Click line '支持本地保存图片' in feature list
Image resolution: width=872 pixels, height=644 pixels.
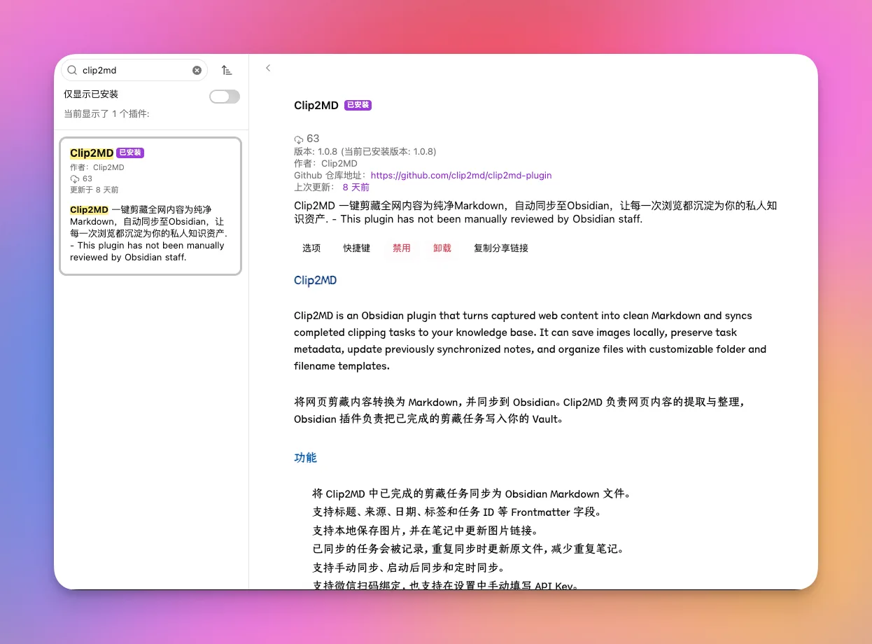(x=425, y=531)
